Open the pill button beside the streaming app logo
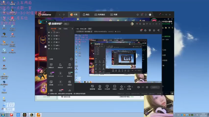The image size is (209, 117). tap(66, 24)
